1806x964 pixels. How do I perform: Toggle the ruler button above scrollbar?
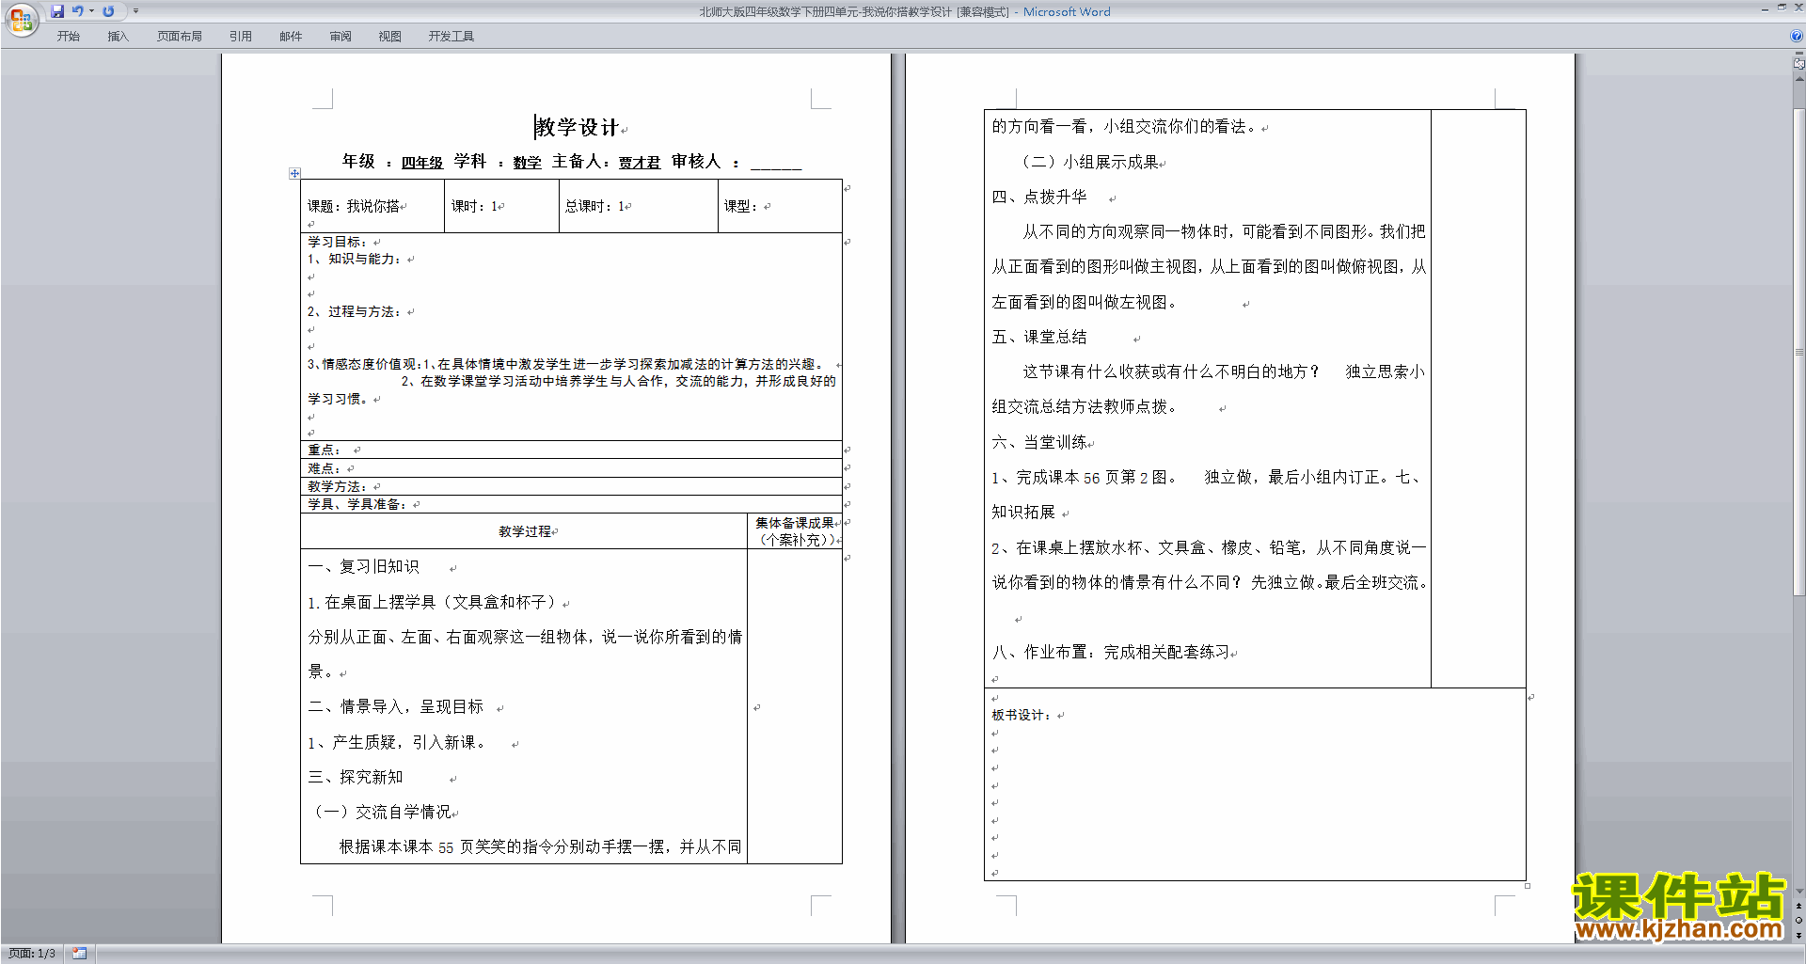[1799, 64]
